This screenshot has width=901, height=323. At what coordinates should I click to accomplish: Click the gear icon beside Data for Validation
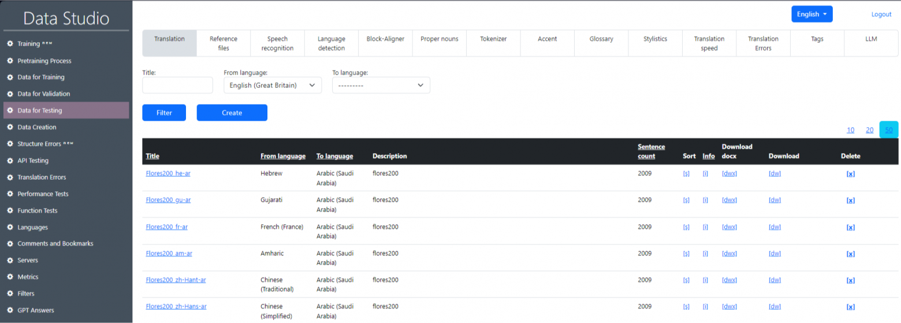tap(10, 94)
